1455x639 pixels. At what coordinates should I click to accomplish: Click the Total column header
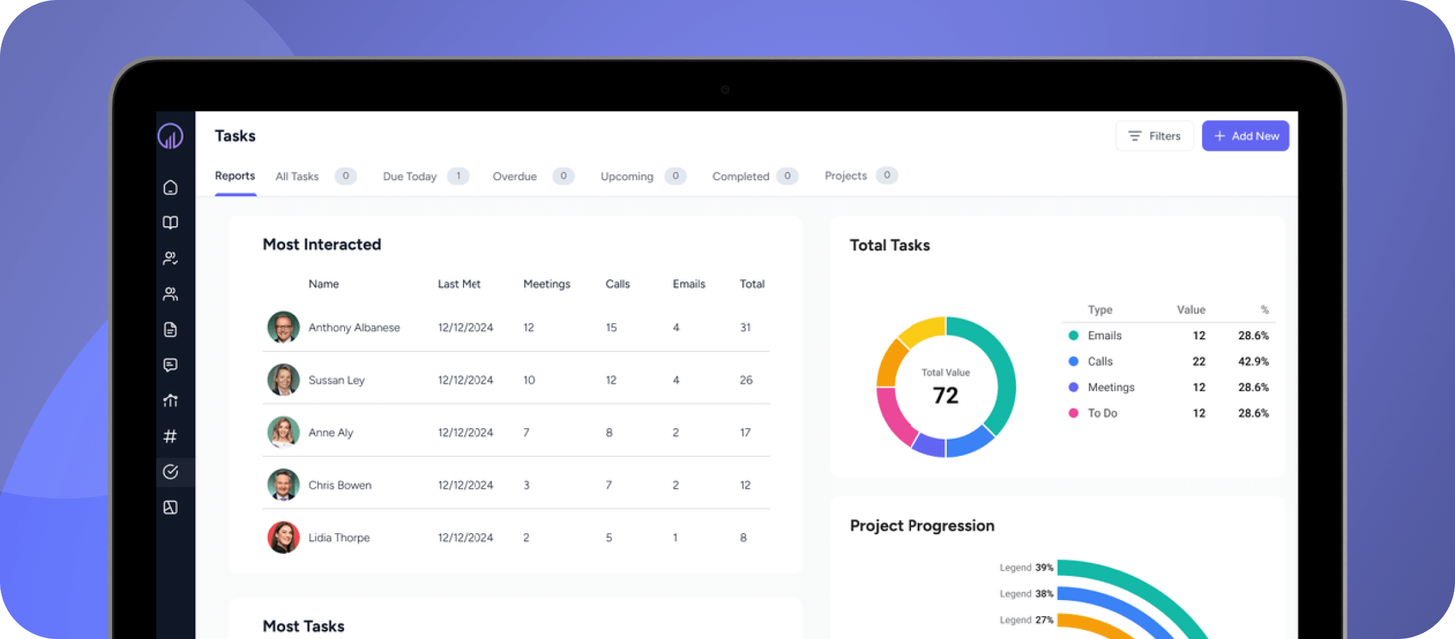point(752,284)
